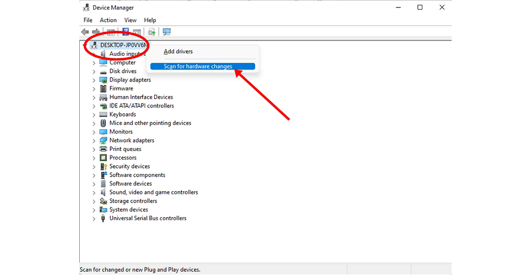Screen dimensions: 532x275
Task: Click the Show/Hide Action Pane toolbar icon
Action: pyautogui.click(x=137, y=32)
